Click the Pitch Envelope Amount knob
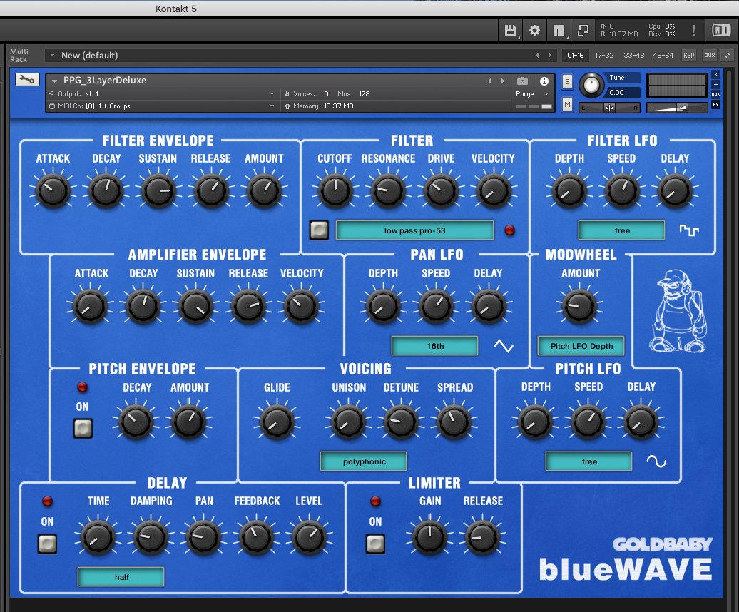The height and width of the screenshot is (612, 739). click(188, 422)
